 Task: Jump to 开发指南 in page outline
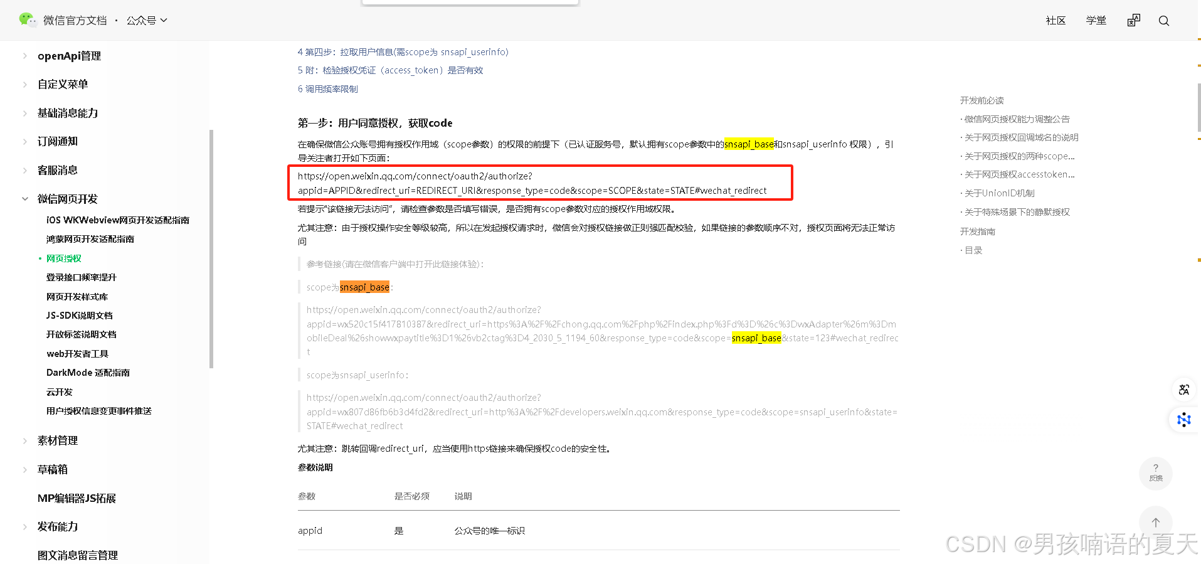977,231
